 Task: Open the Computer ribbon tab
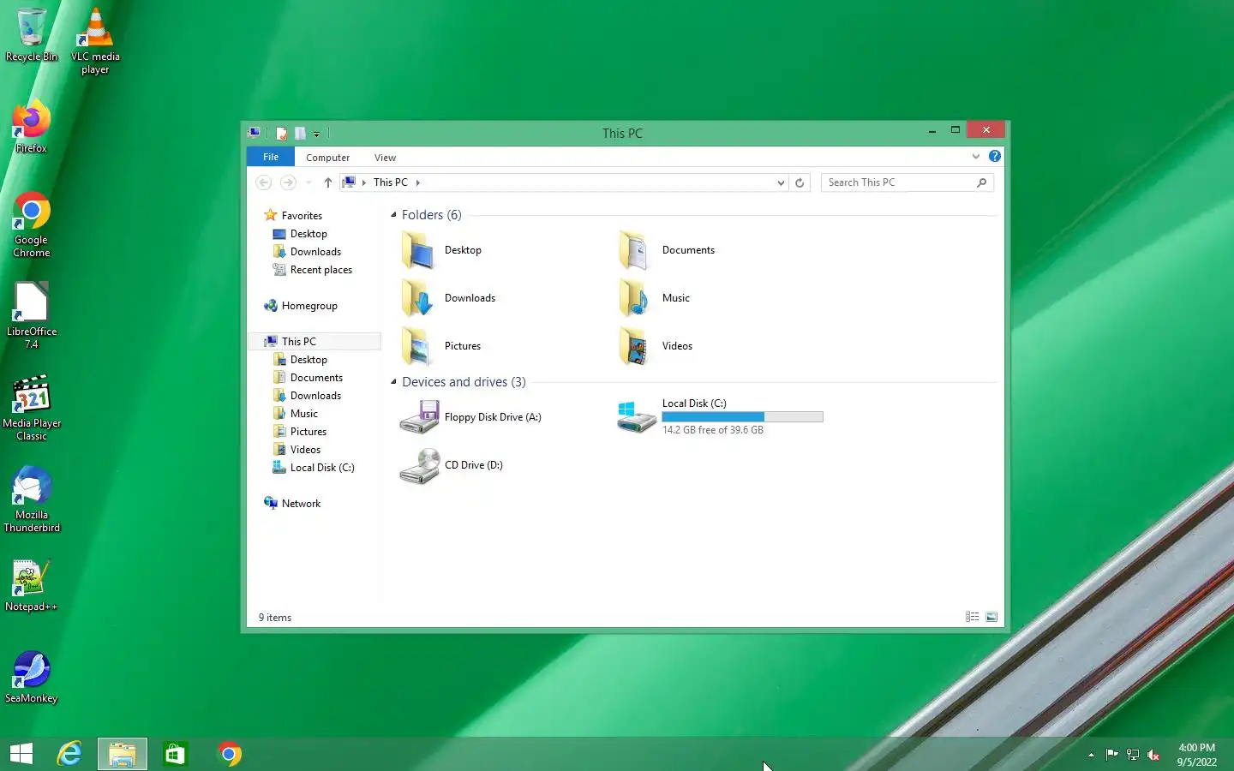(328, 158)
